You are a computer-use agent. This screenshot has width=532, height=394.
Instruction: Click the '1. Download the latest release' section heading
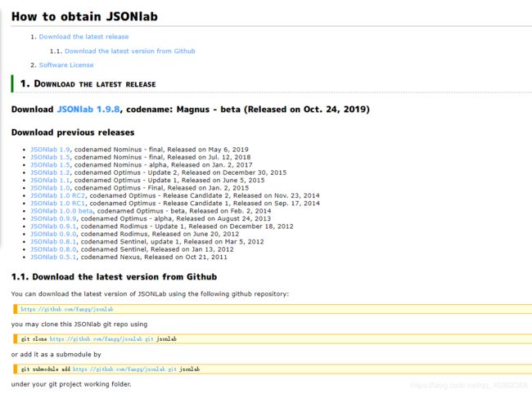88,83
